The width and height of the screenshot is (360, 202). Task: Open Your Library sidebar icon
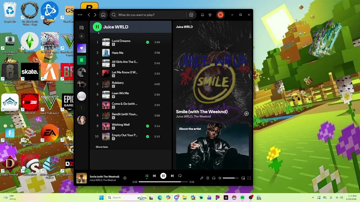tap(82, 27)
